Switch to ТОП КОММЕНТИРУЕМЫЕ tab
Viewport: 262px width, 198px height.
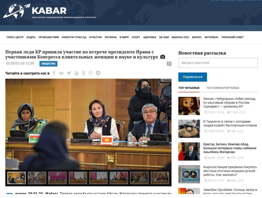[x=223, y=88]
